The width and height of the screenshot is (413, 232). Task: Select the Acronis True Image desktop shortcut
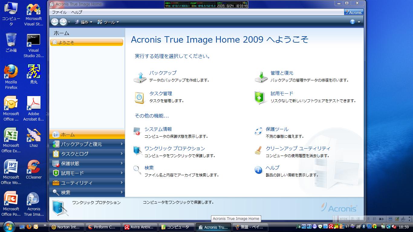pos(34,204)
